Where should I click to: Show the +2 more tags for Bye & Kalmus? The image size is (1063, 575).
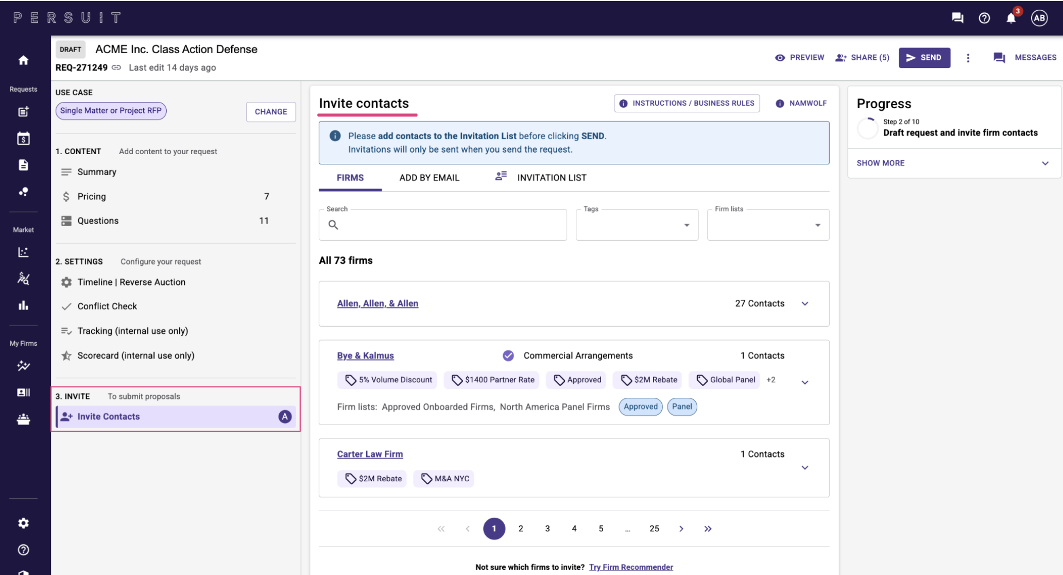[x=771, y=380]
